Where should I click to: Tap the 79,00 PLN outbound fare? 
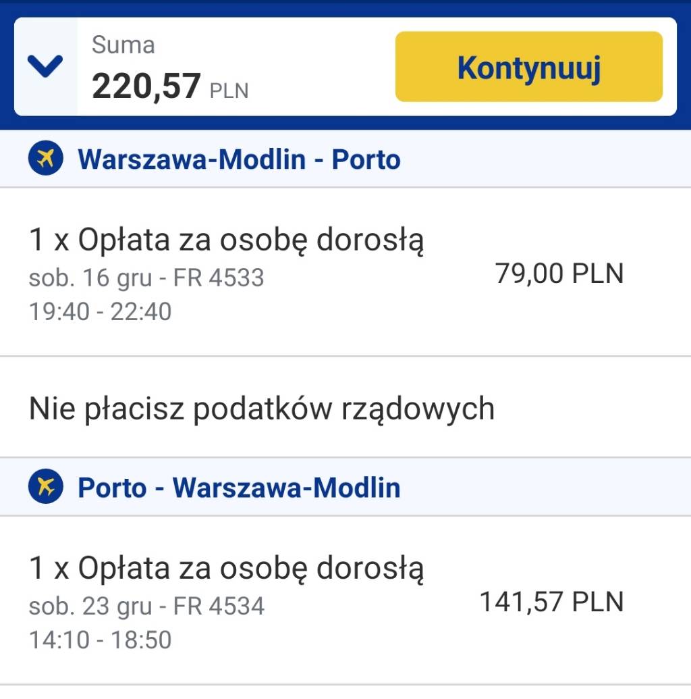tap(559, 273)
